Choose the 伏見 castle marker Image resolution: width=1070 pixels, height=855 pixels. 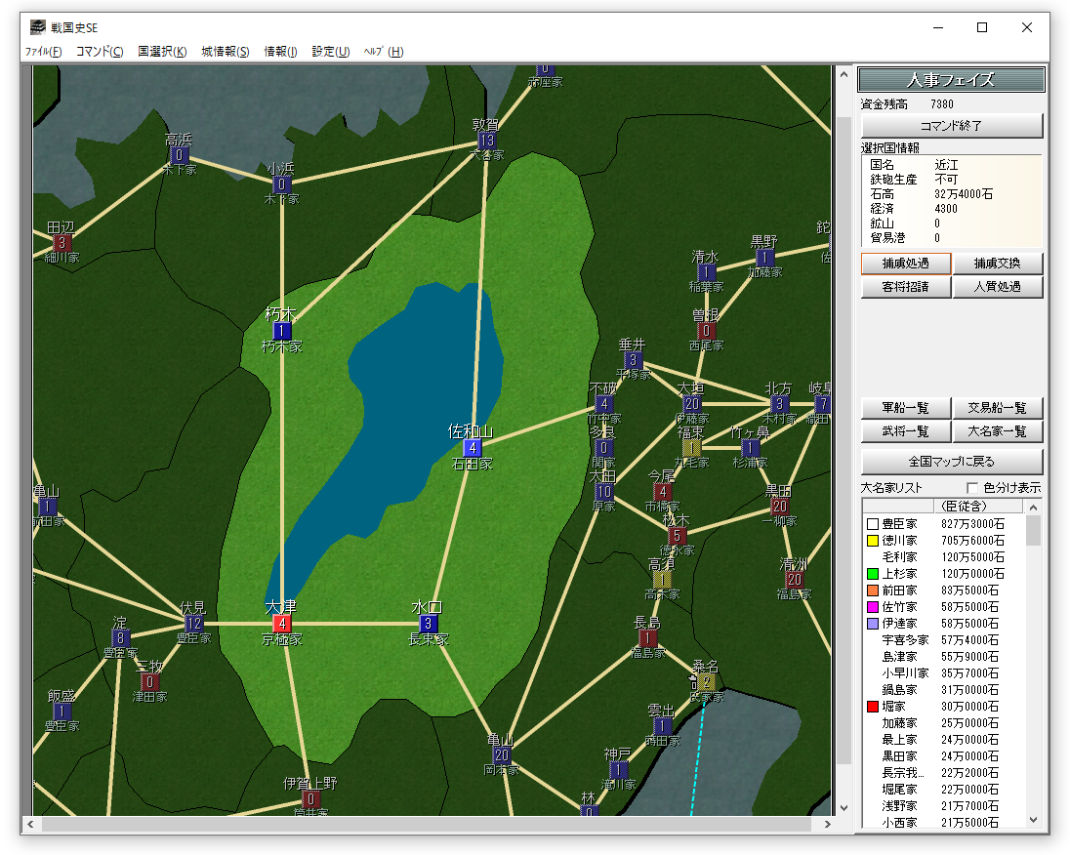(x=194, y=624)
